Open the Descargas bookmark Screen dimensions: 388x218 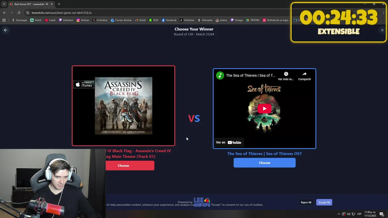pyautogui.click(x=20, y=20)
